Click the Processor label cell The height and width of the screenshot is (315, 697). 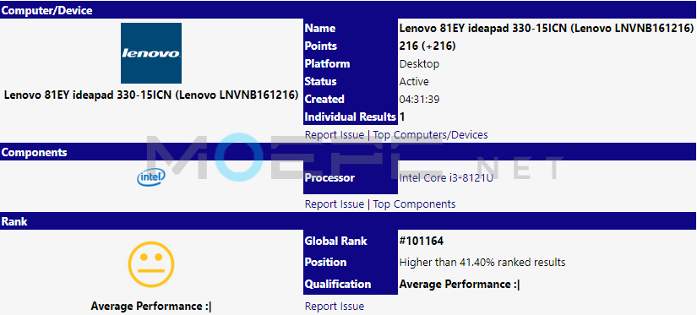[x=351, y=178]
